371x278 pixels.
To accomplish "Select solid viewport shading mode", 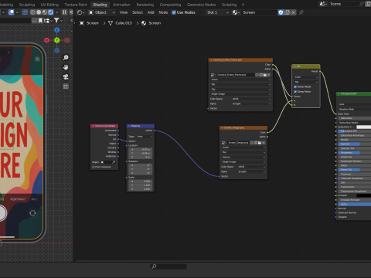I will tap(39, 12).
